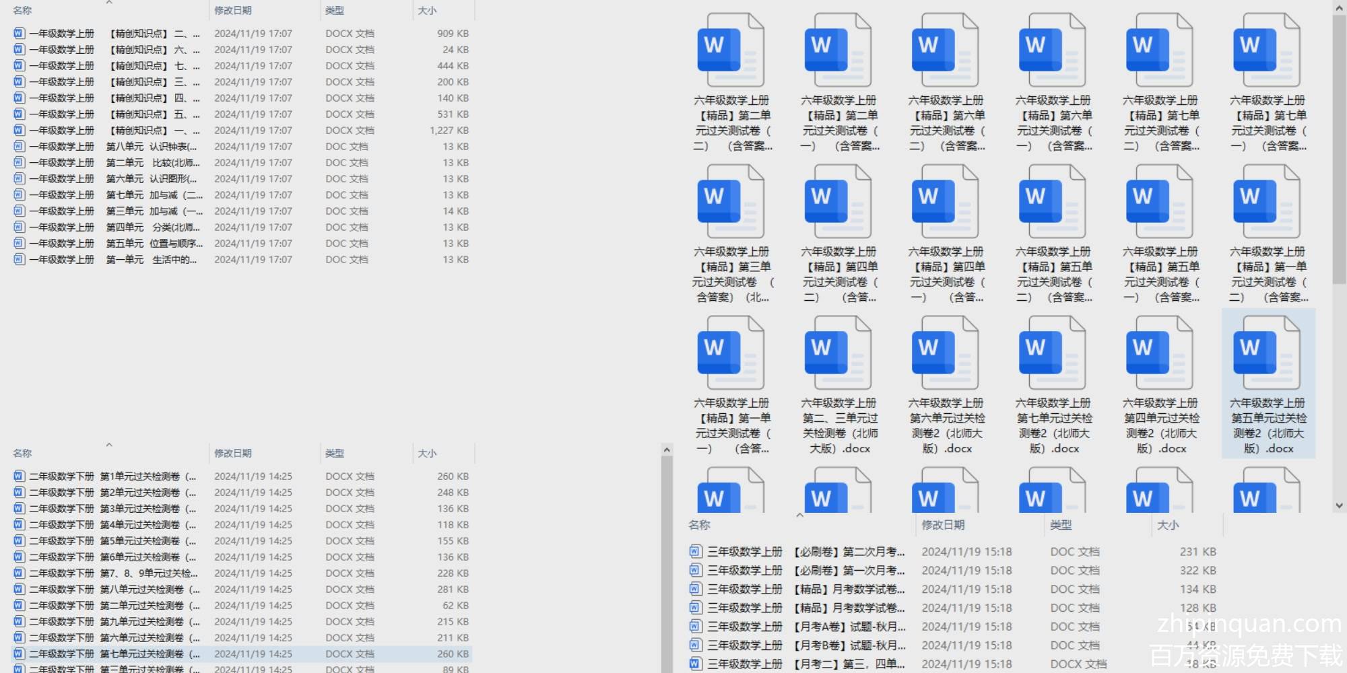Sort the 三年级 list by 大小 column
1347x673 pixels.
click(1168, 525)
